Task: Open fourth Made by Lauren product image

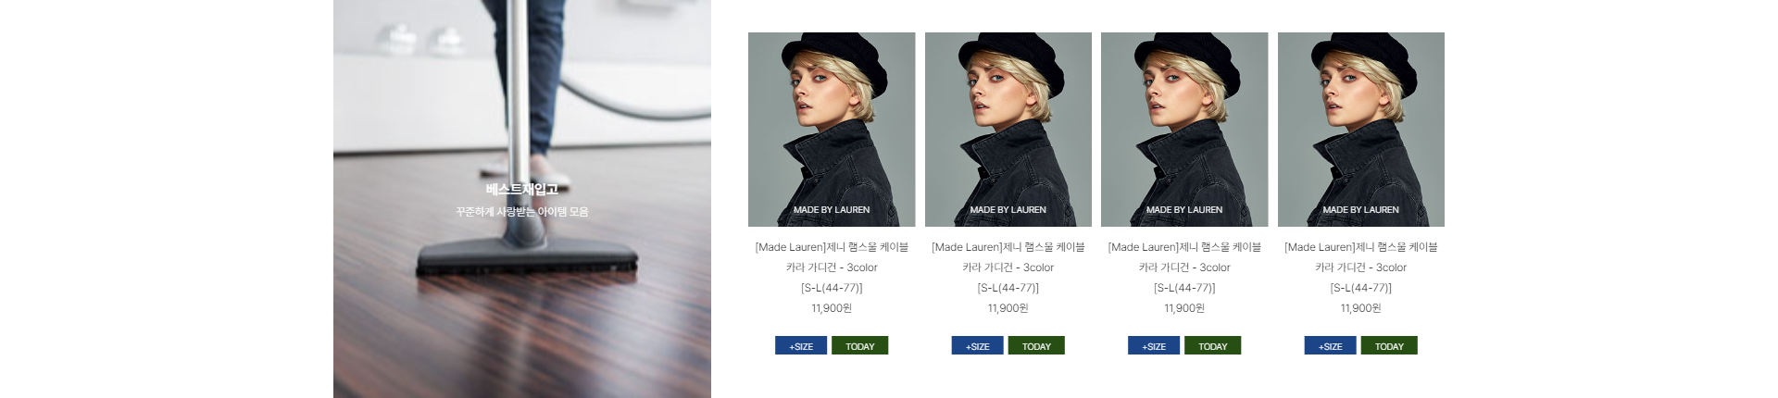Action: click(x=1361, y=130)
